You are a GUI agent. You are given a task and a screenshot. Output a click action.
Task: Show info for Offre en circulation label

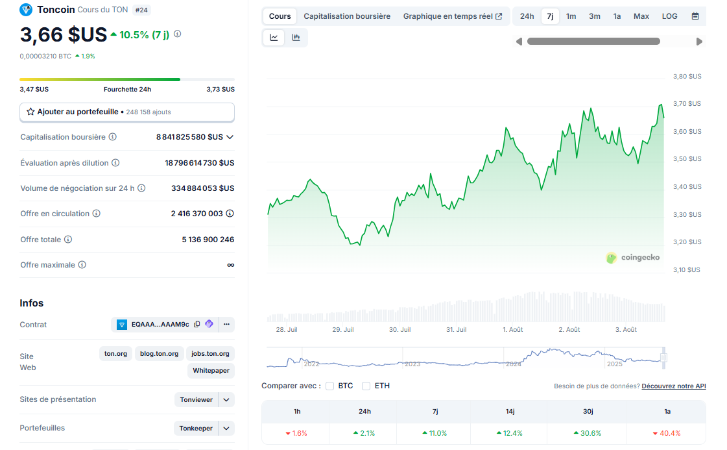[97, 214]
